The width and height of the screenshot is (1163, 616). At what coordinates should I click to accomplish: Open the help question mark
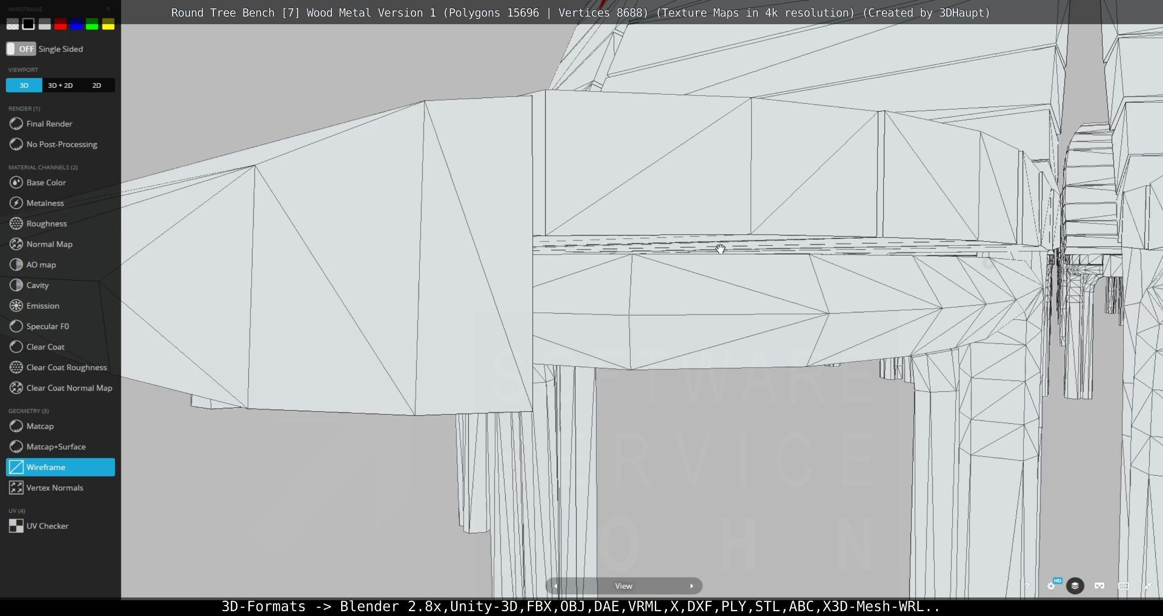point(1027,586)
